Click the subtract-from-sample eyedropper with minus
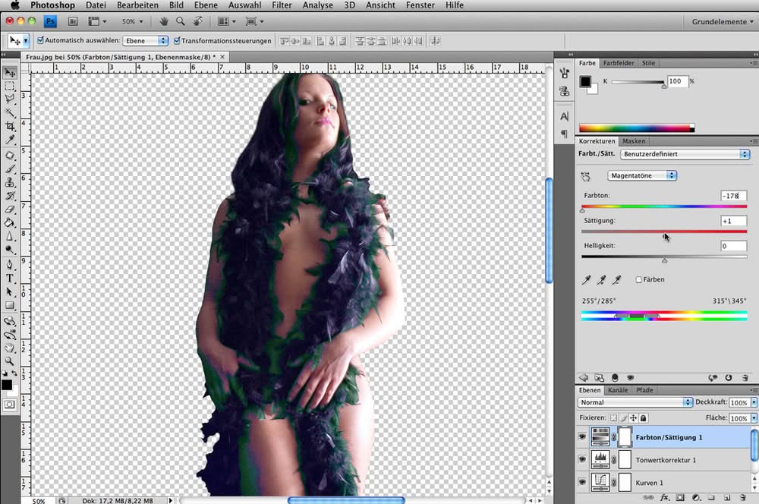Image resolution: width=759 pixels, height=504 pixels. (616, 280)
